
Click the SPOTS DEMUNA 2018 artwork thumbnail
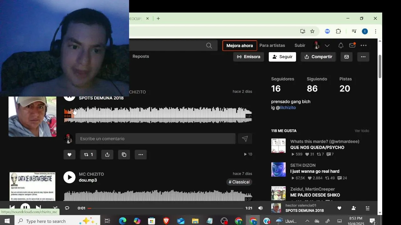33,117
